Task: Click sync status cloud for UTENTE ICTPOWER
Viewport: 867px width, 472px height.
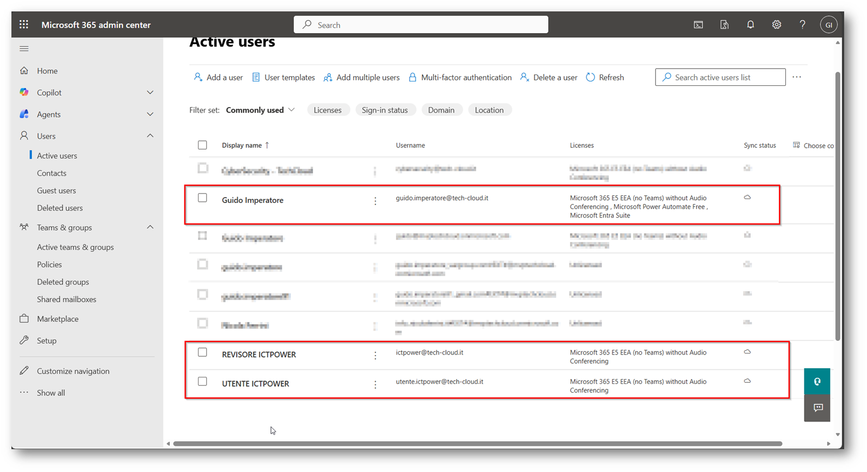Action: tap(747, 381)
